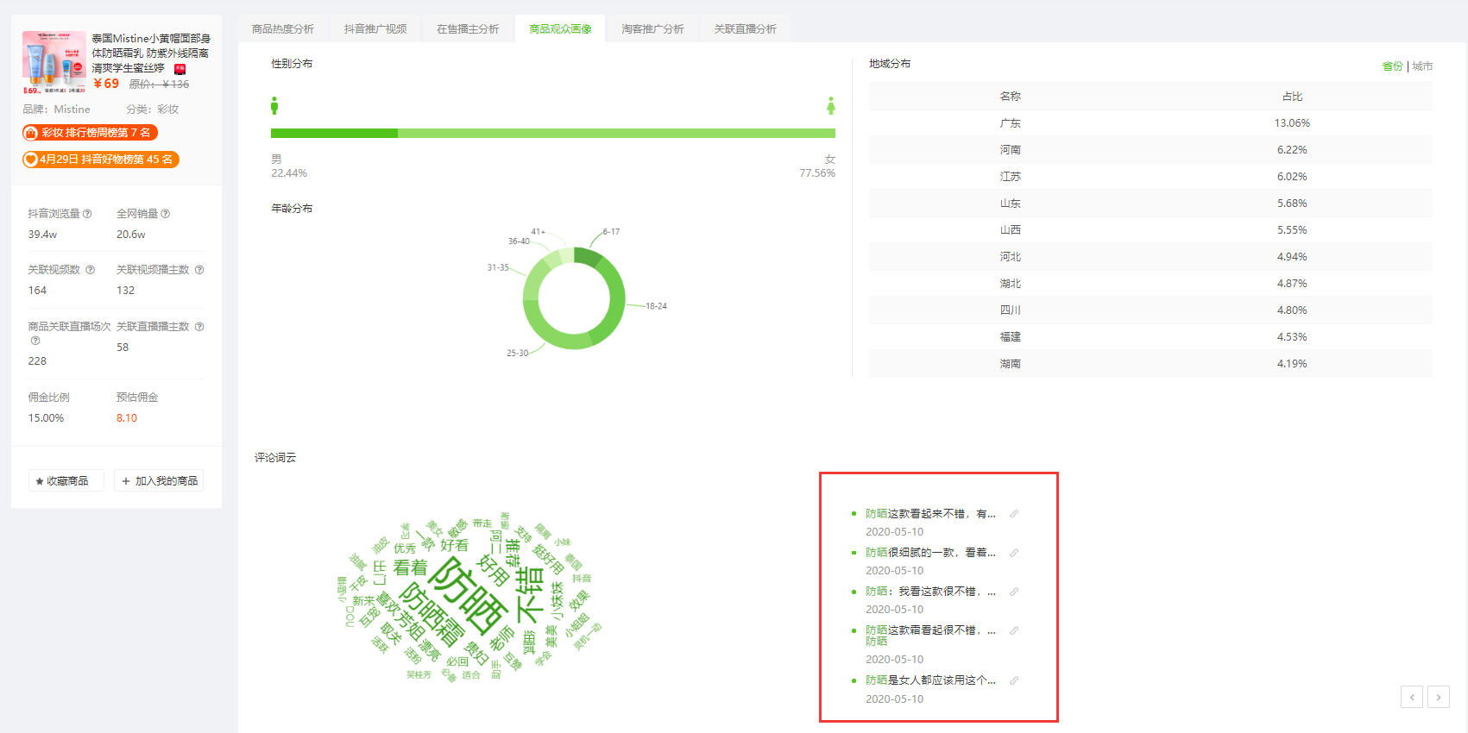Click help icon beside 关联视频播主数
Screen dimensions: 1468x733
pyautogui.click(x=199, y=270)
